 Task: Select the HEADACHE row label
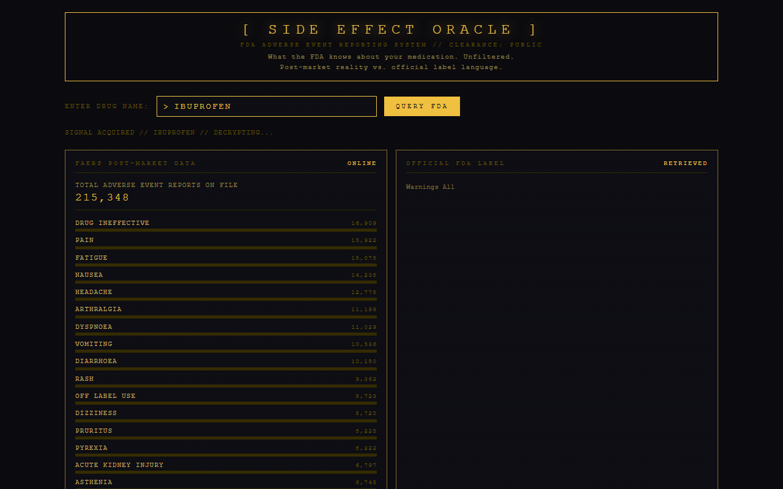pyautogui.click(x=94, y=292)
